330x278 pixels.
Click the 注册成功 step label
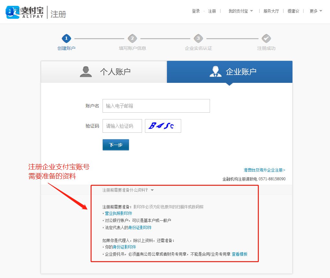[266, 48]
